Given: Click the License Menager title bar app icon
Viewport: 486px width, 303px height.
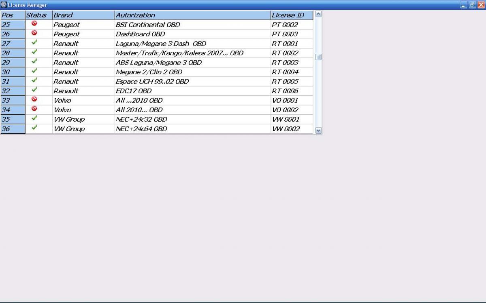Looking at the screenshot, I should [x=4, y=5].
